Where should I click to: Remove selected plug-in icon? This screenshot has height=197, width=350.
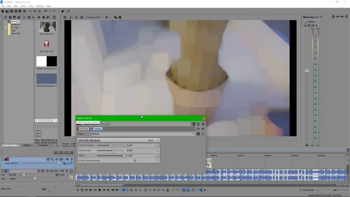pos(203,129)
